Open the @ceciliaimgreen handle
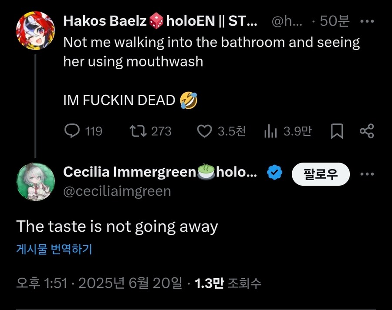Image resolution: width=392 pixels, height=310 pixels. pos(117,191)
